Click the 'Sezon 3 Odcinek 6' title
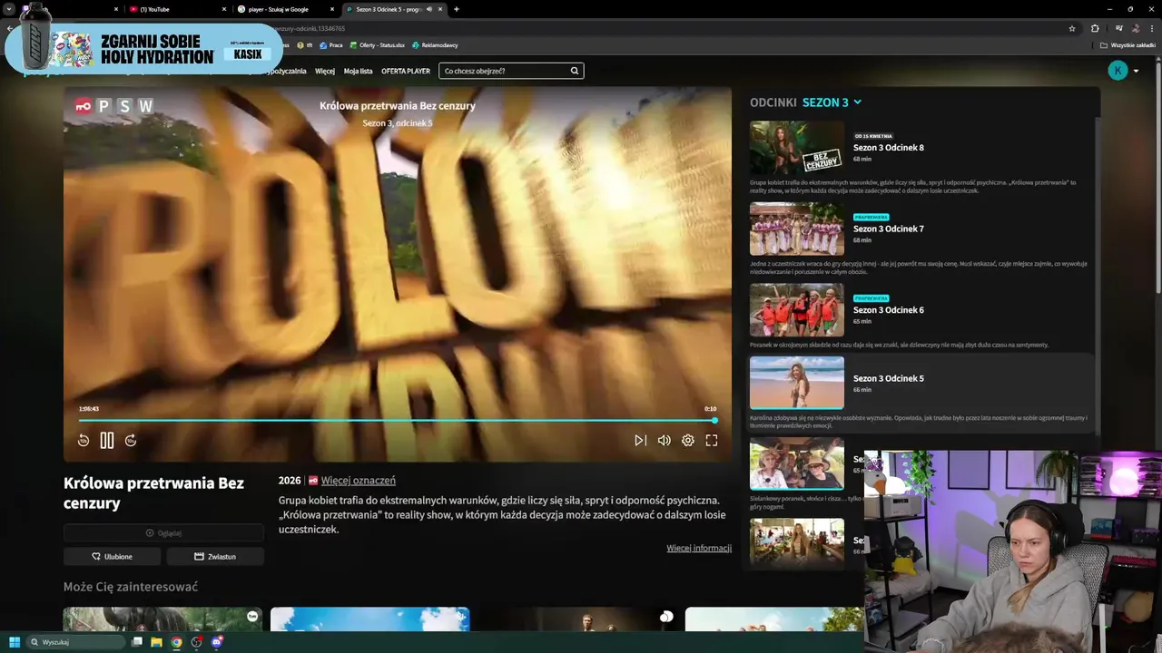1162x653 pixels. click(x=889, y=310)
